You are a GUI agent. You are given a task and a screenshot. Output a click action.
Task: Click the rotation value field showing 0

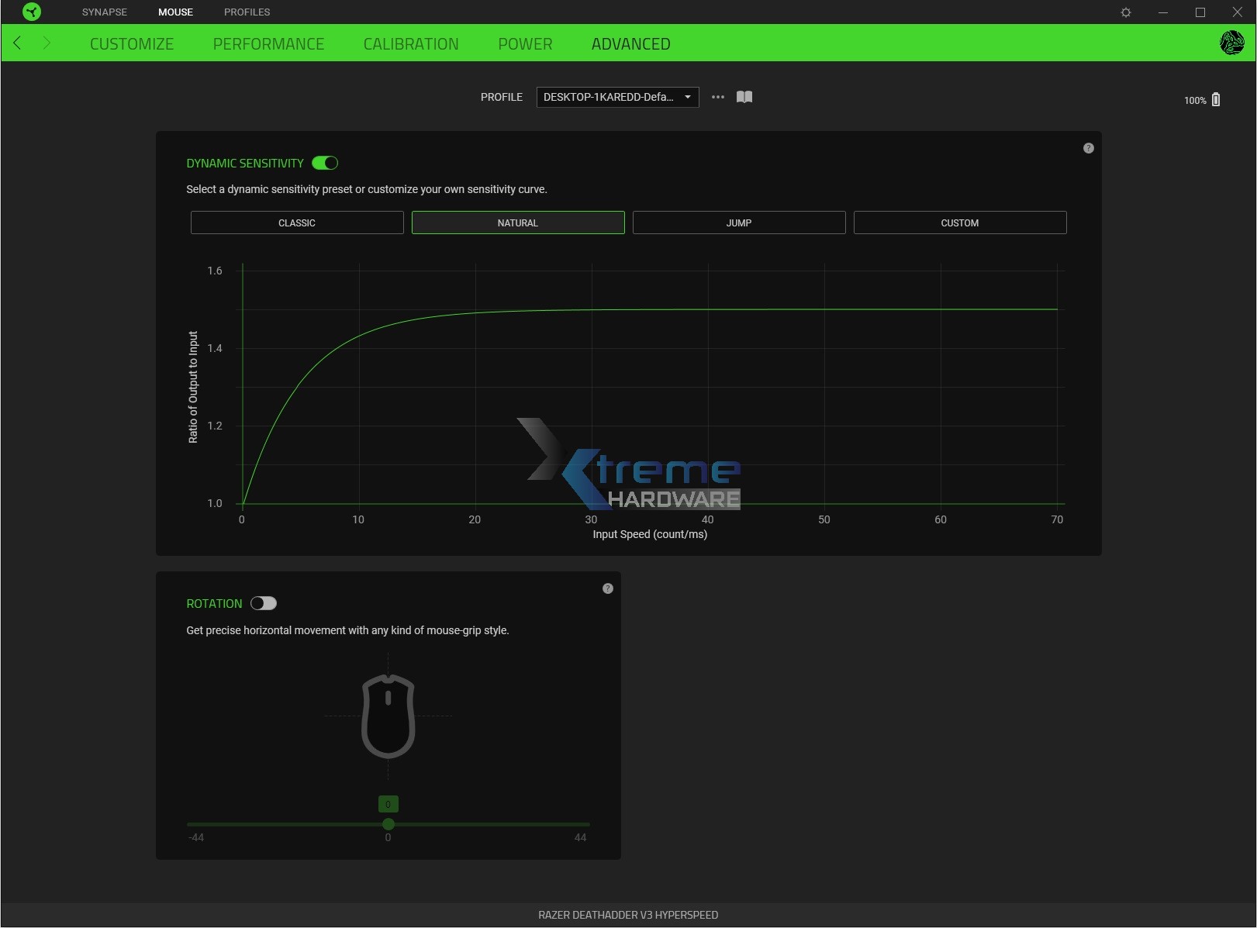(x=388, y=804)
